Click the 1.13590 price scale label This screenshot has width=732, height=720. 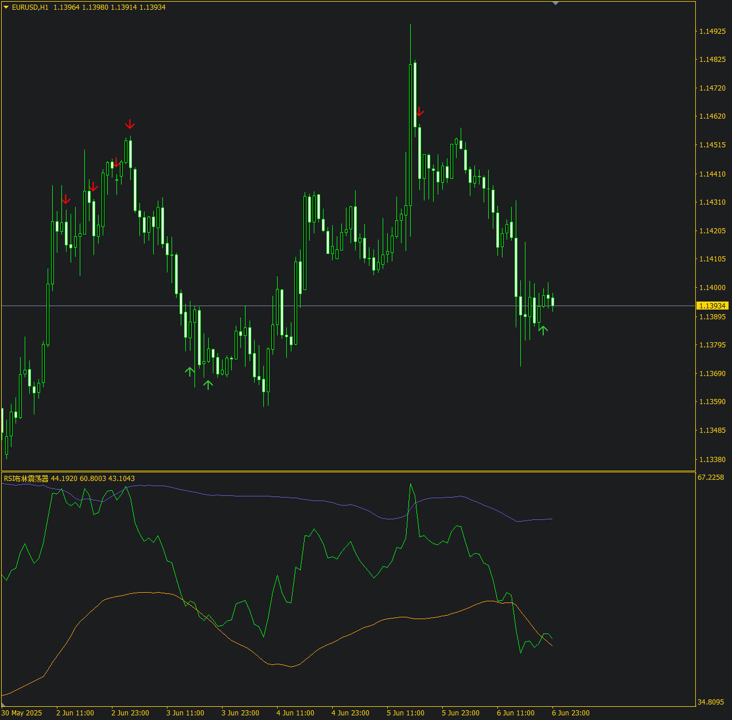(712, 402)
